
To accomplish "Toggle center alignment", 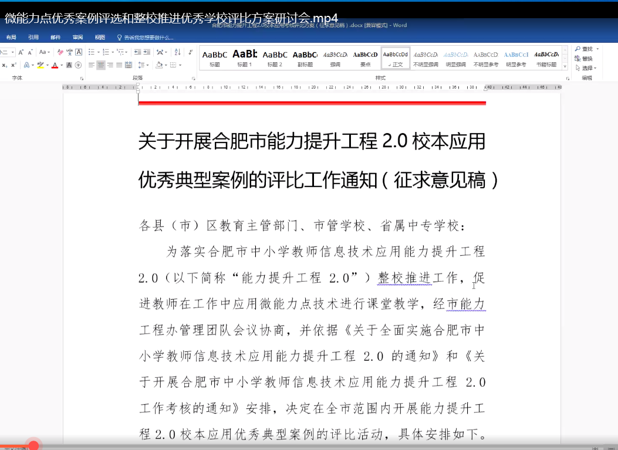I will (x=101, y=65).
